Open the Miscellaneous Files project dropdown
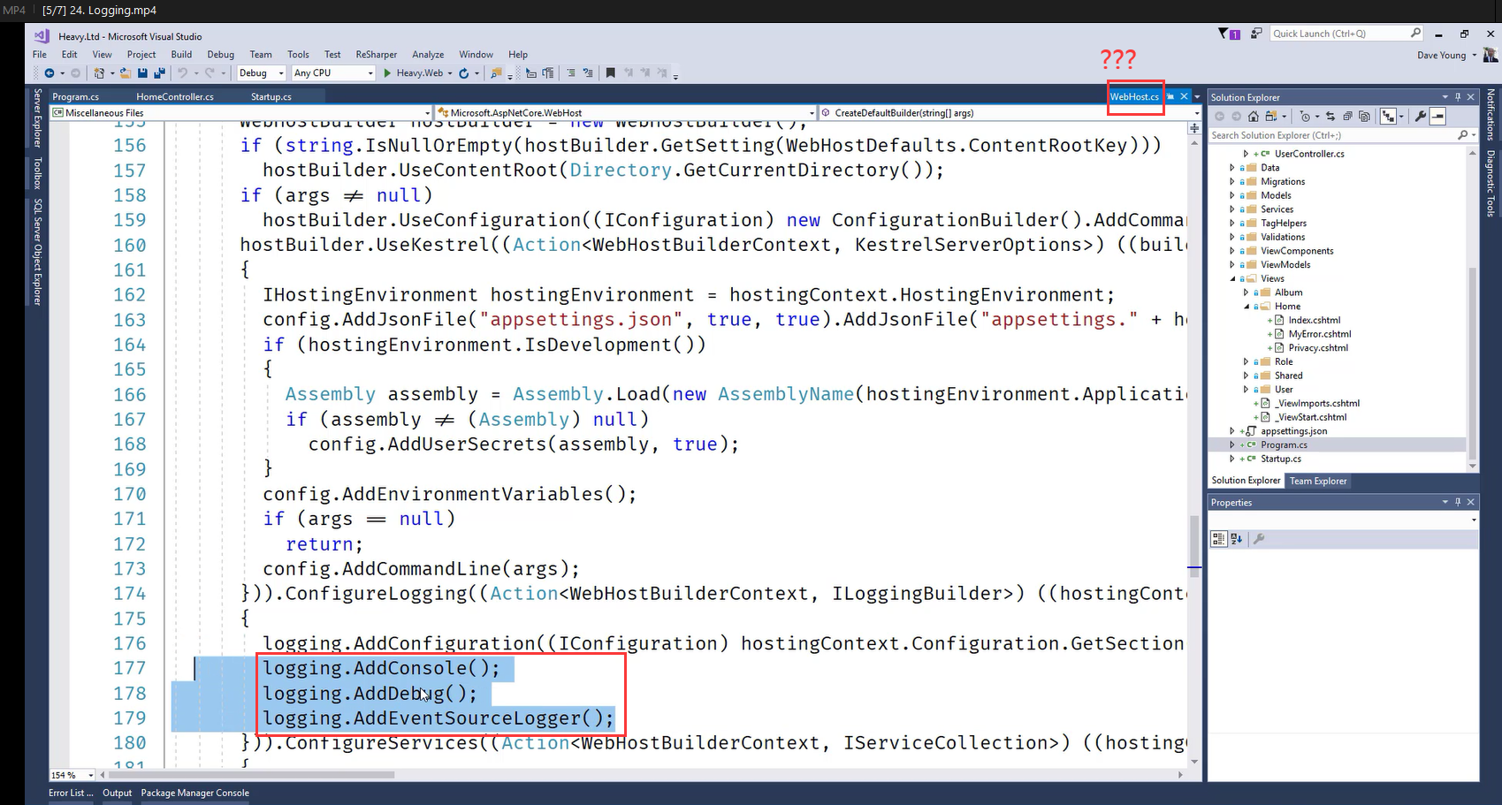 coord(240,112)
